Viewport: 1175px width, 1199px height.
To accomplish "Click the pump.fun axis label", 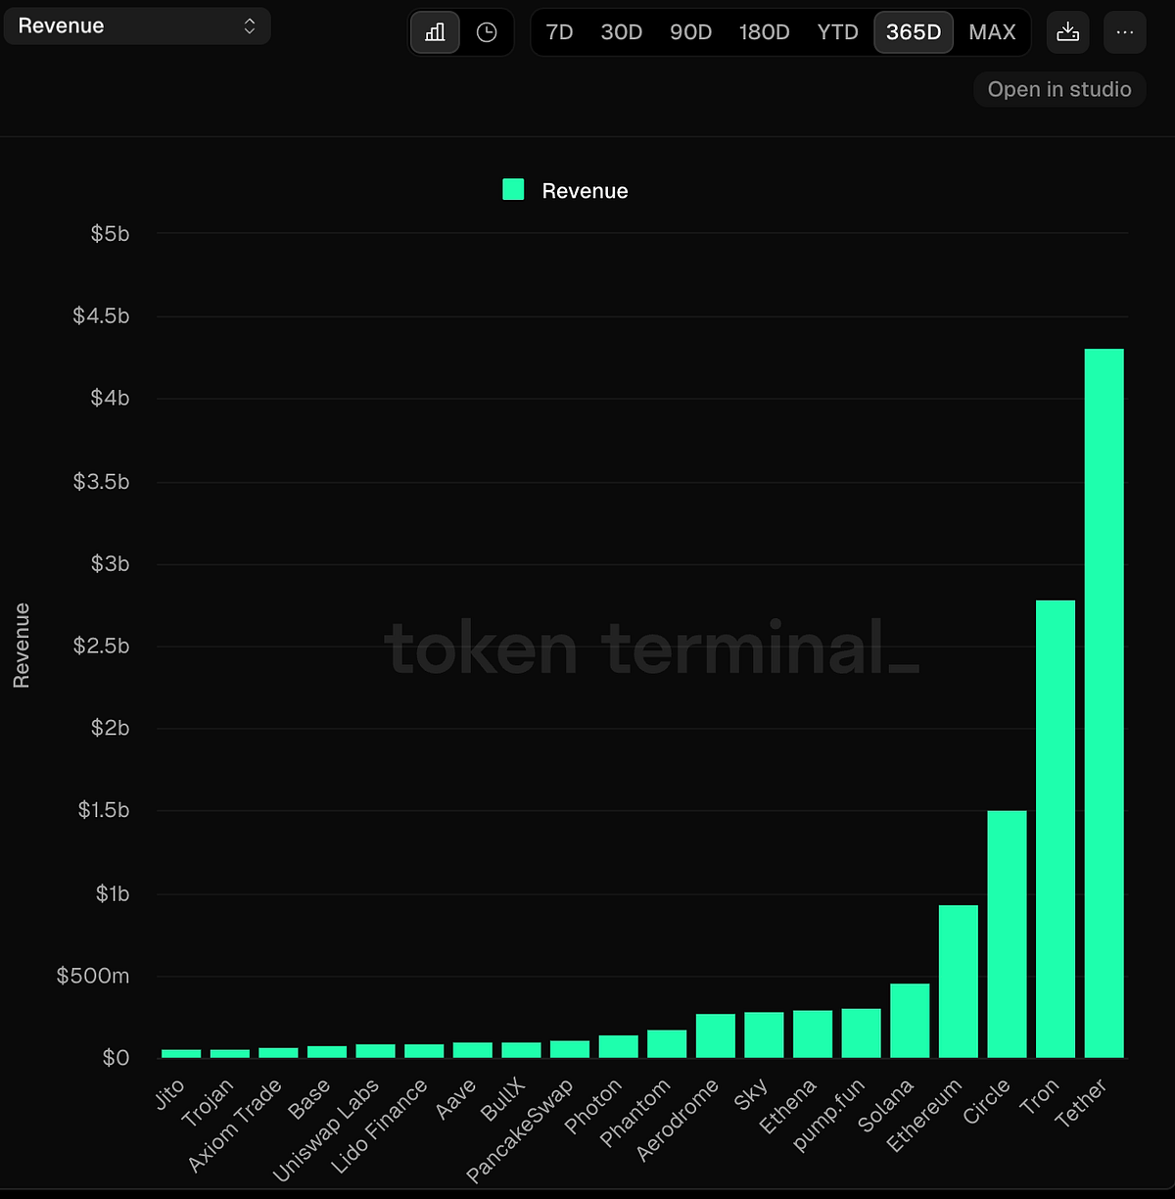I will click(828, 1115).
